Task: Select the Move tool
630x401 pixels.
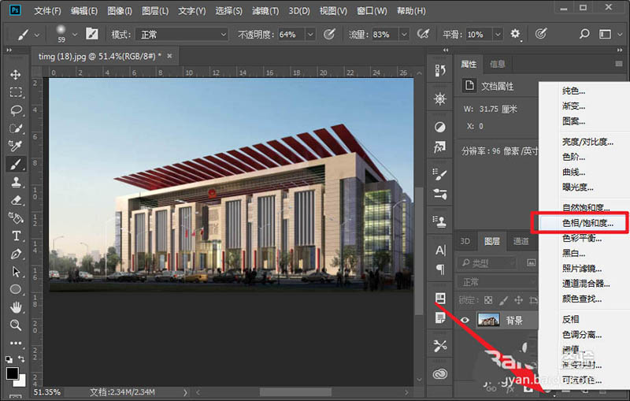Action: tap(16, 75)
